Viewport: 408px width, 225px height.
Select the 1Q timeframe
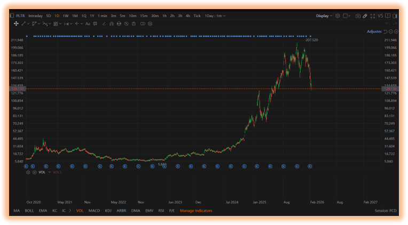84,16
